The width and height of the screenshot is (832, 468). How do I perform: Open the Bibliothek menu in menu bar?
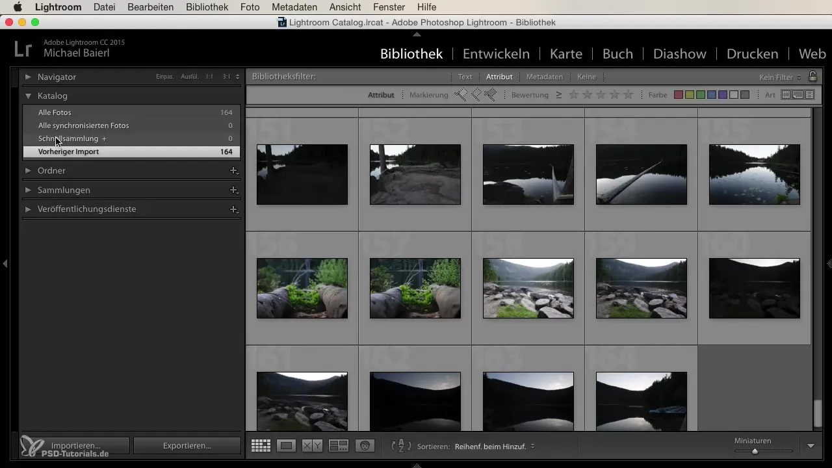(207, 7)
